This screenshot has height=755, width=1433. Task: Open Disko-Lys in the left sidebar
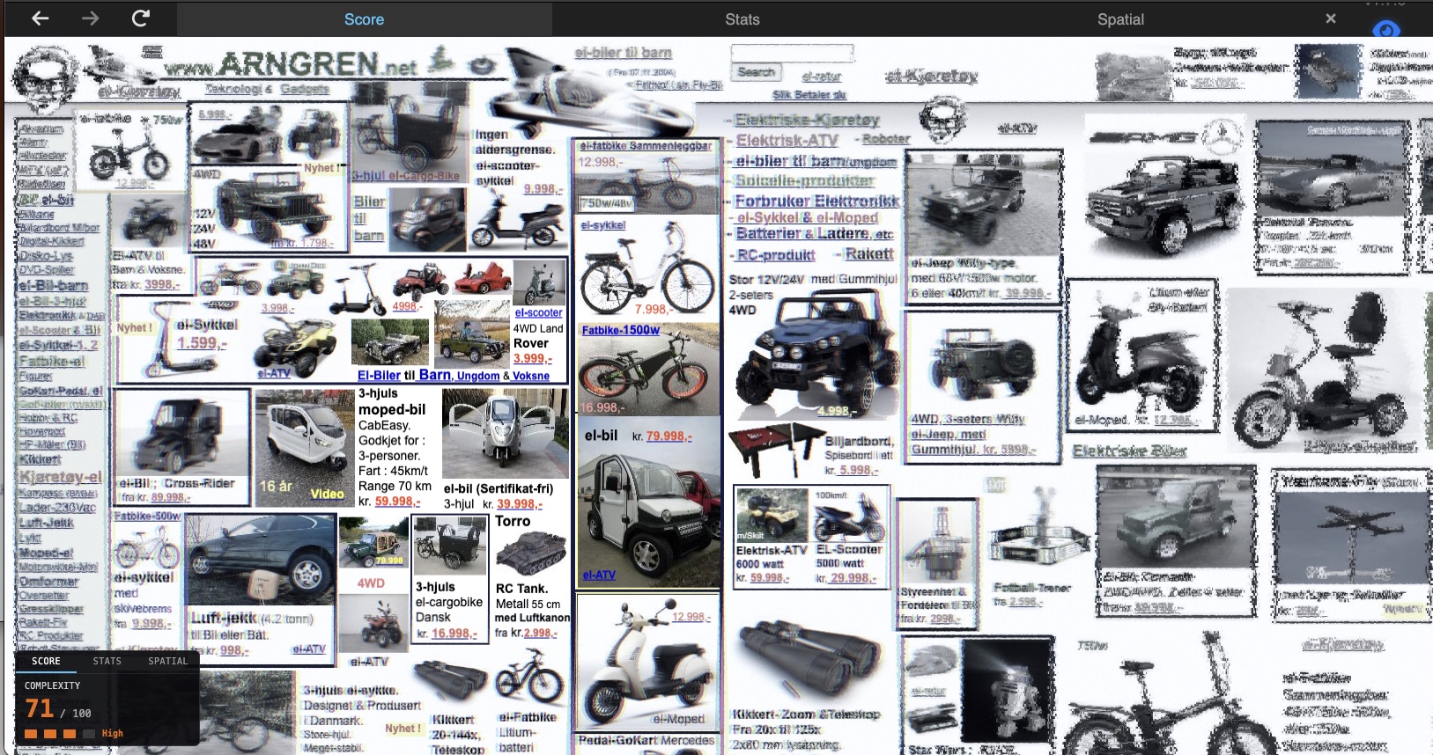[x=46, y=256]
